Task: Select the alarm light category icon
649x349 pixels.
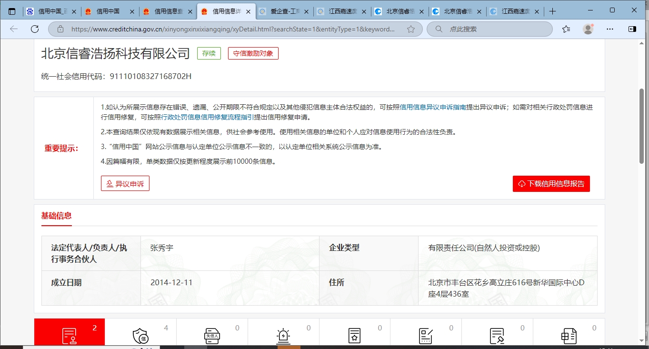Action: [283, 336]
